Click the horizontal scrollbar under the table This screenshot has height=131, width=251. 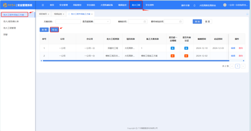coord(133,61)
